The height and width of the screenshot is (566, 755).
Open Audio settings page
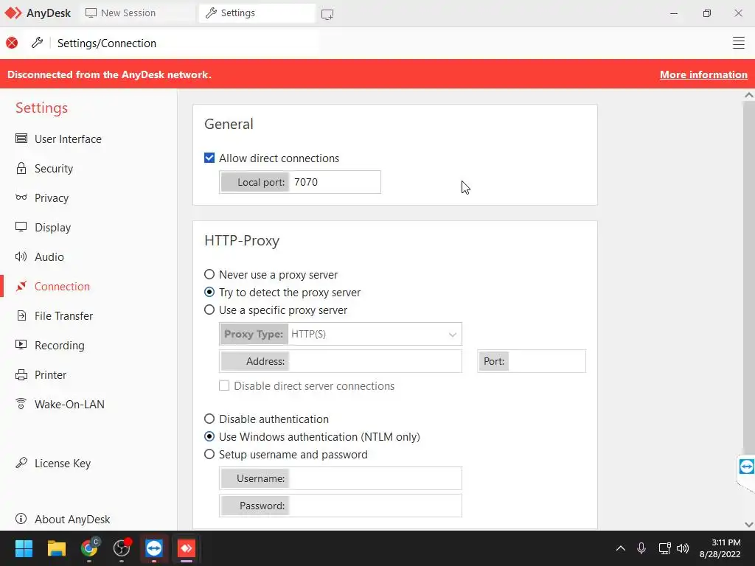49,257
